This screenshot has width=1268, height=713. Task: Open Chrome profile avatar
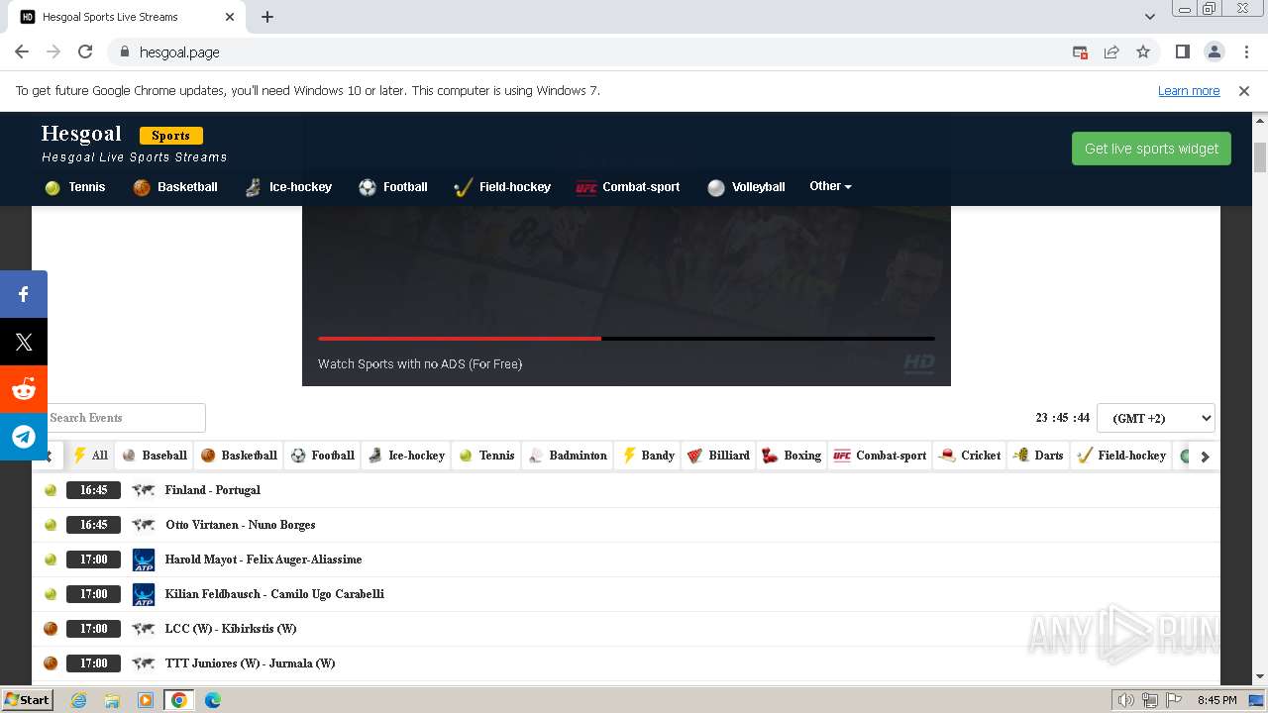1214,51
